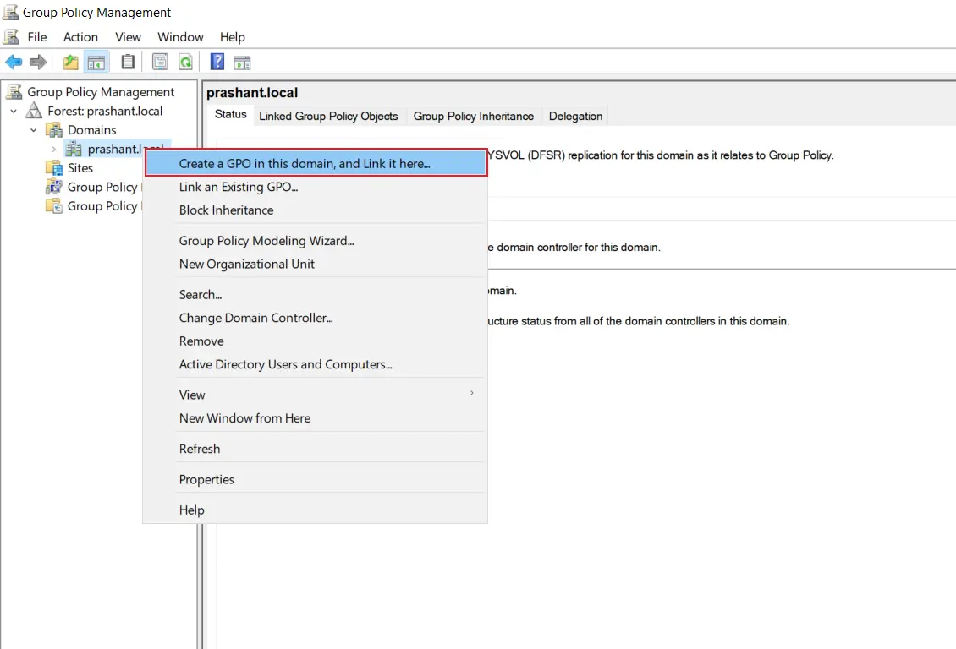956x649 pixels.
Task: Switch to Linked Group Policy Objects tab
Action: click(x=328, y=116)
